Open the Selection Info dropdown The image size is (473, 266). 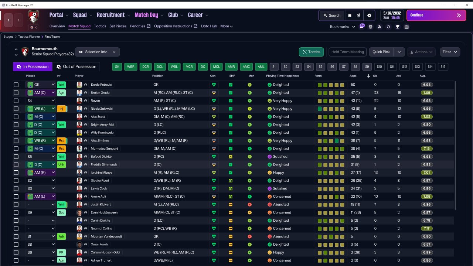click(x=98, y=52)
